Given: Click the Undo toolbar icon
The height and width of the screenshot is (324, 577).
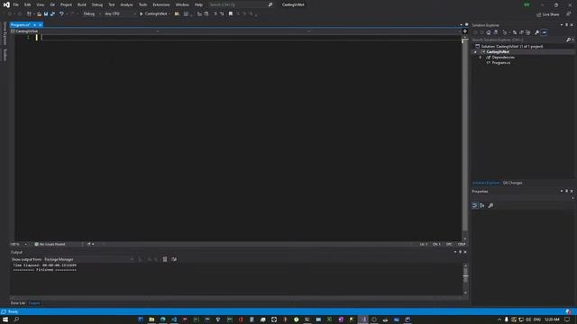Looking at the screenshot, I should (61, 14).
